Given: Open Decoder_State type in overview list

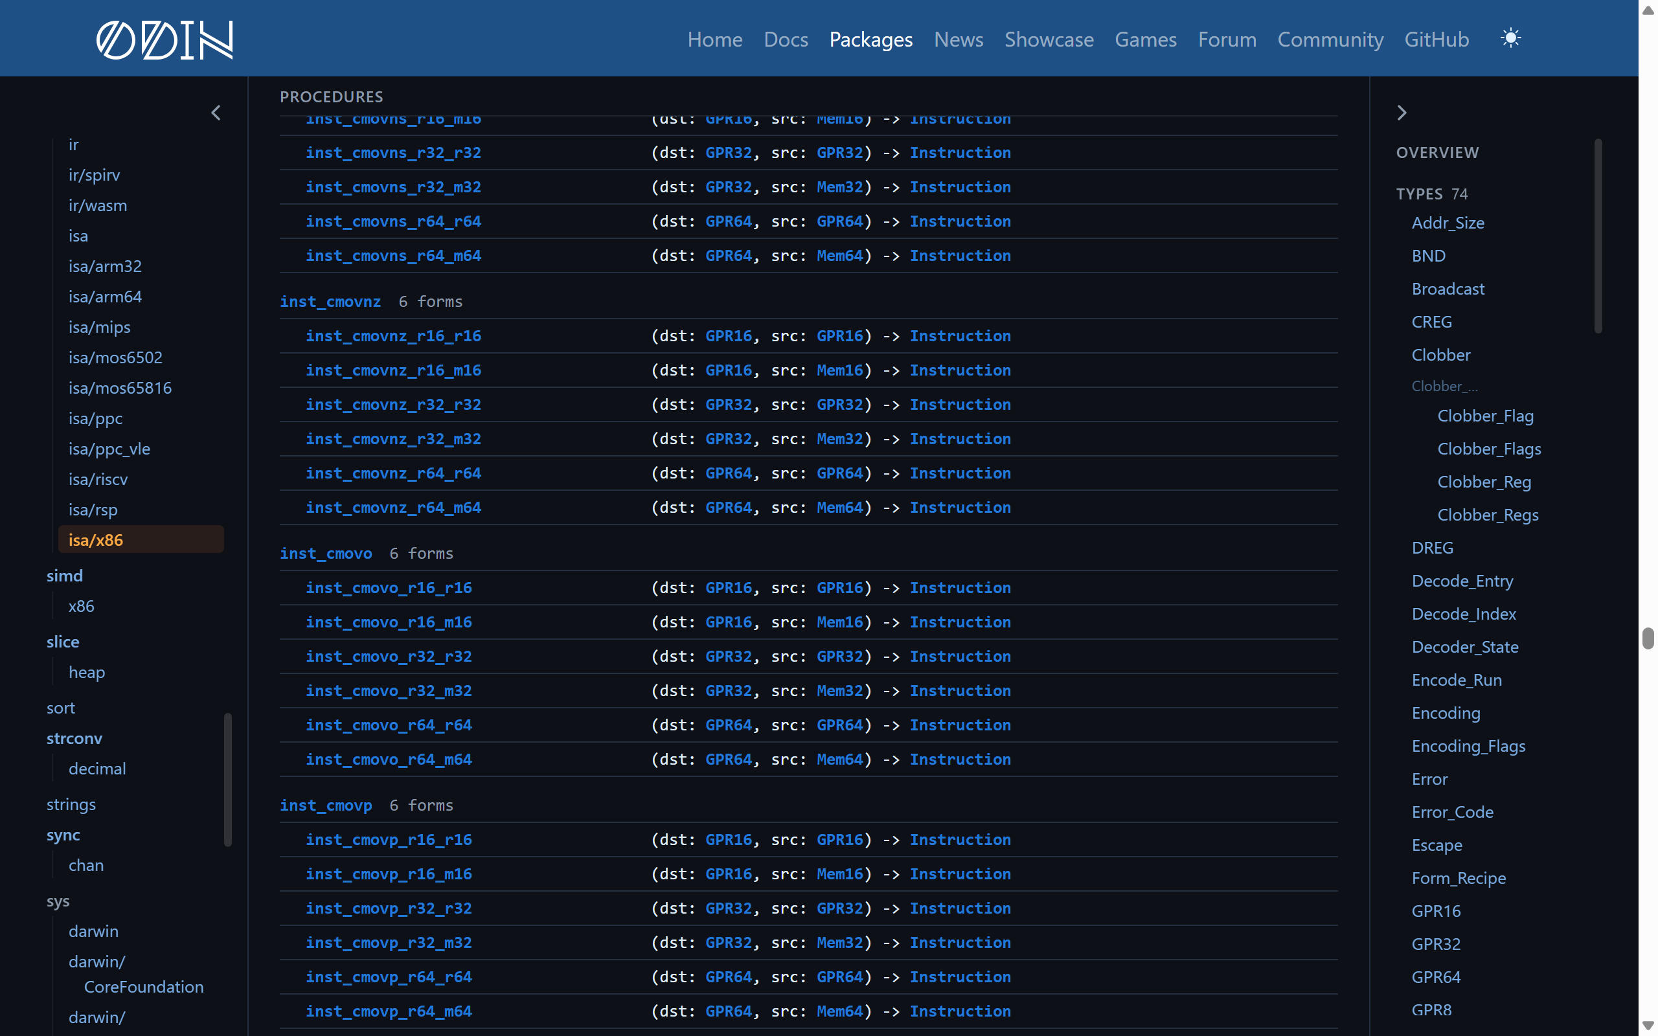Looking at the screenshot, I should click(1465, 647).
